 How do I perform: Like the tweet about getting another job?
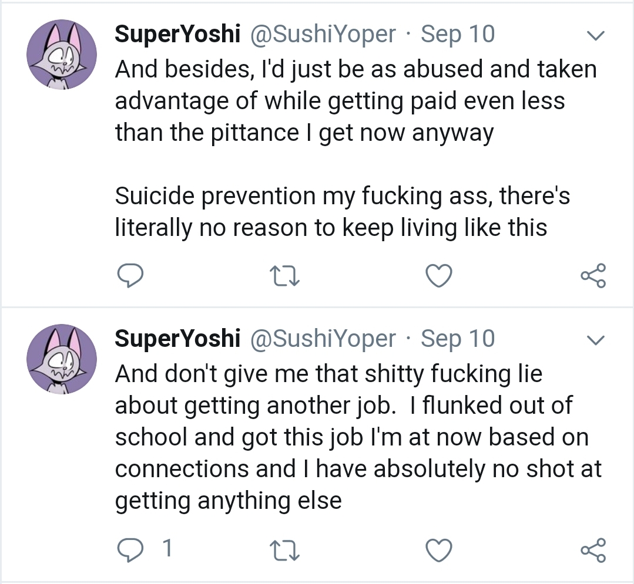pyautogui.click(x=439, y=549)
